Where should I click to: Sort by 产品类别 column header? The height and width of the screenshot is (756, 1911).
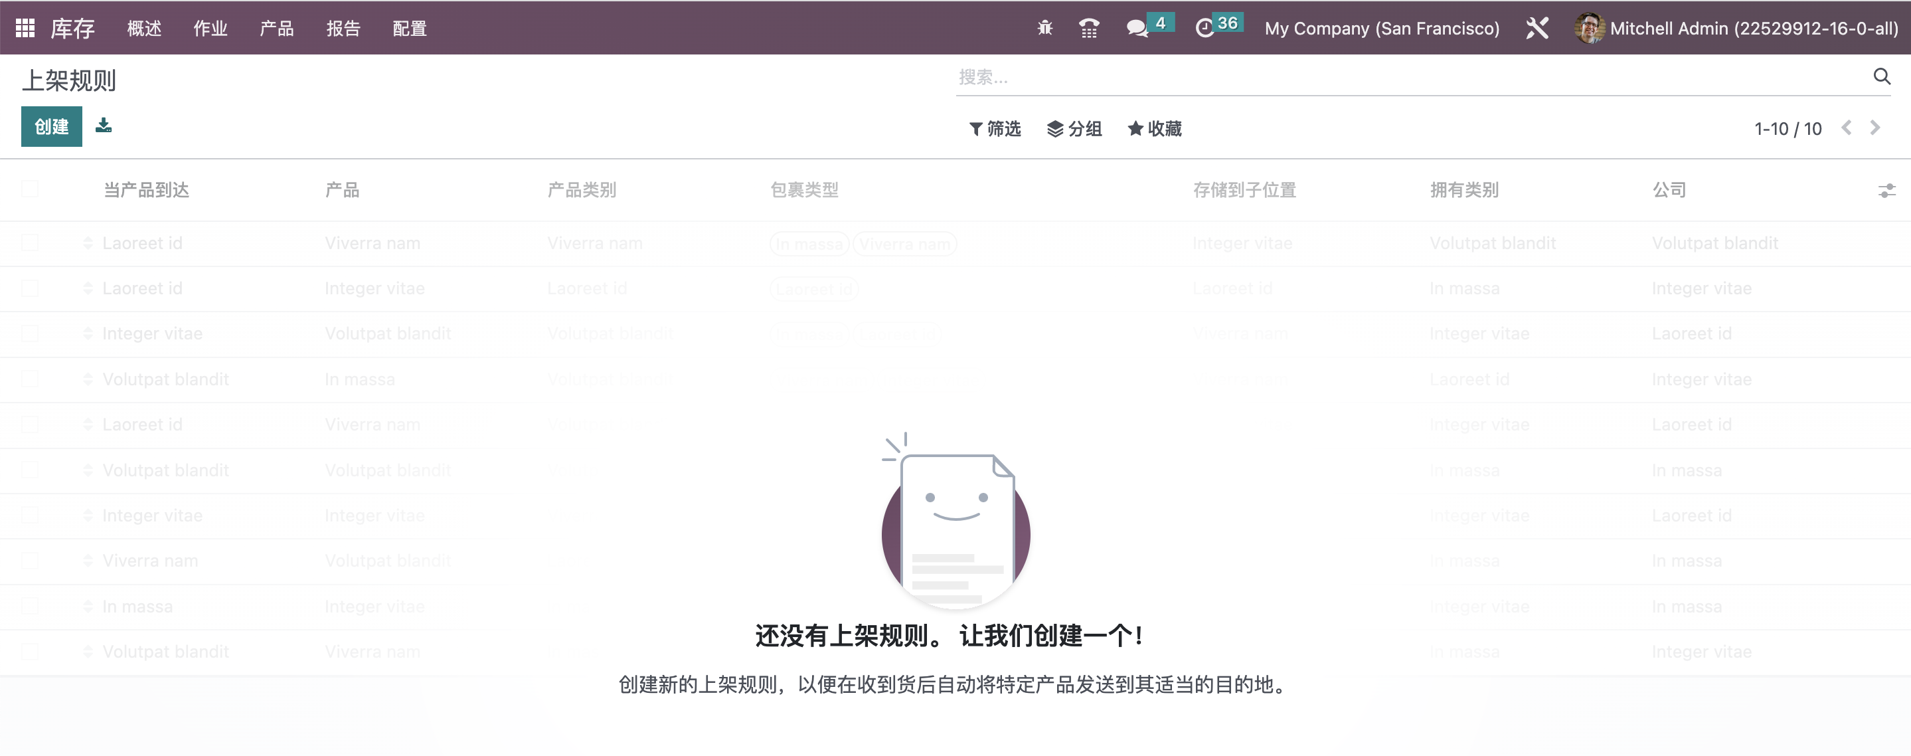point(582,191)
